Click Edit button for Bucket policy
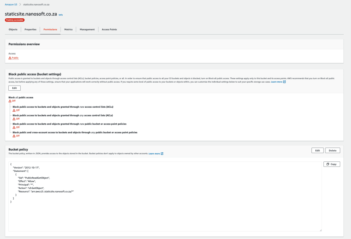351x239 pixels. pyautogui.click(x=317, y=150)
